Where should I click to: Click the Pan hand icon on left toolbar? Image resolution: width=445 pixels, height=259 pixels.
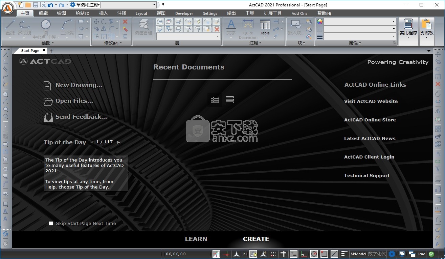(5, 243)
